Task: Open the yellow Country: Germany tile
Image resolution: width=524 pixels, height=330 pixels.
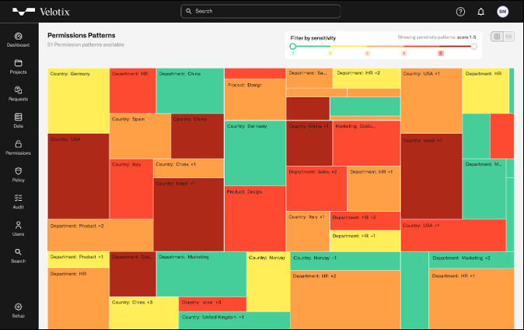Action: 79,100
